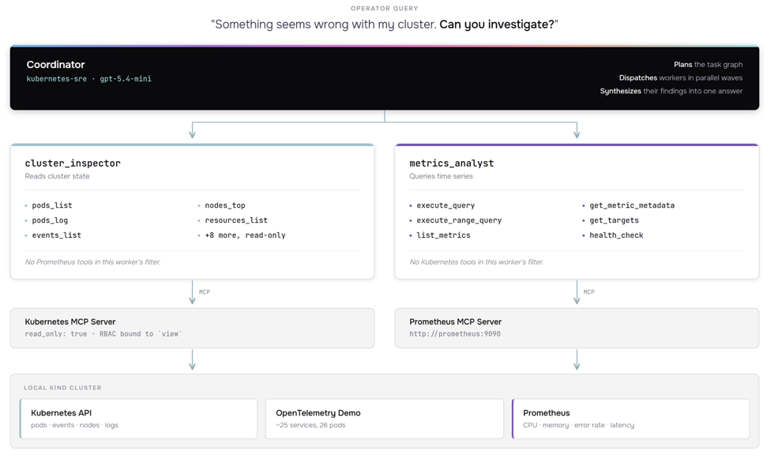Click 'No Prometheus tools in this worker's filter'
The image size is (782, 463).
(92, 262)
